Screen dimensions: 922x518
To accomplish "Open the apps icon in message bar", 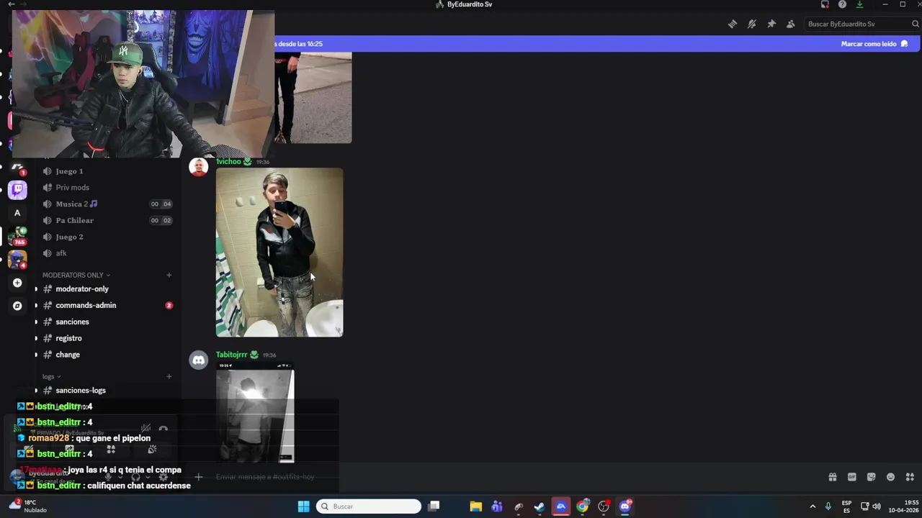I will (910, 477).
